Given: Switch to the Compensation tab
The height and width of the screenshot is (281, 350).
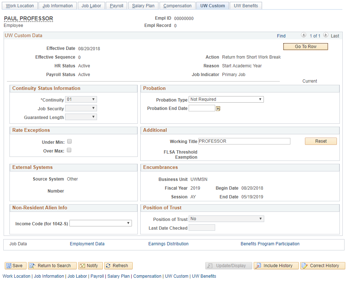Looking at the screenshot, I should [x=177, y=5].
